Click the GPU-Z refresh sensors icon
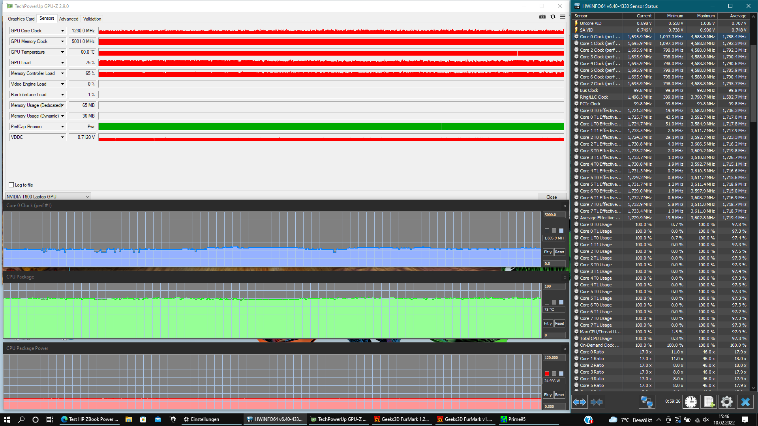The height and width of the screenshot is (426, 758). click(x=553, y=17)
